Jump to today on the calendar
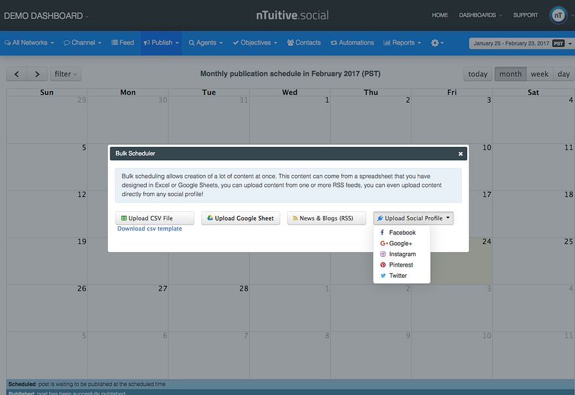This screenshot has height=395, width=575. click(477, 74)
